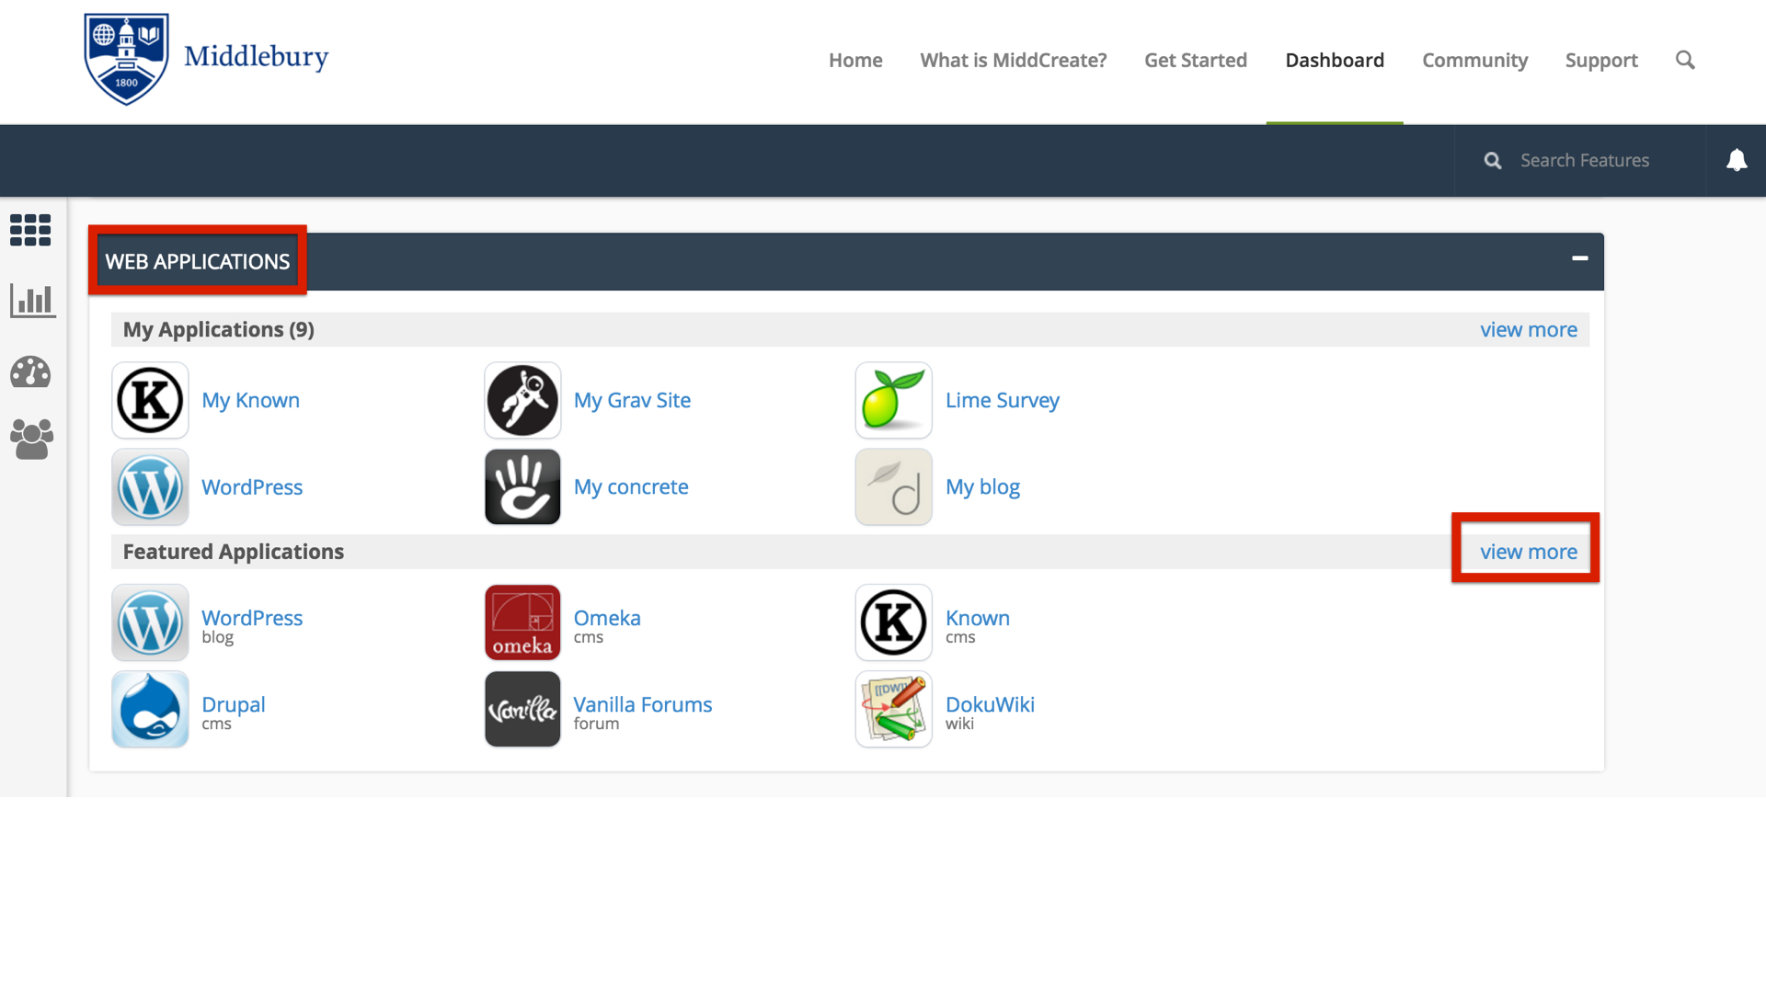Viewport: 1766px width, 993px height.
Task: Select the Drupal droplet icon
Action: [150, 709]
